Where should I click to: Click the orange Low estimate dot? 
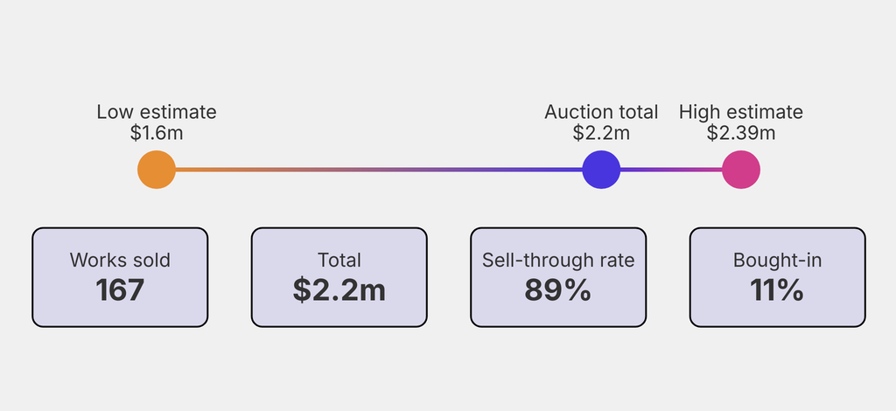[x=157, y=170]
